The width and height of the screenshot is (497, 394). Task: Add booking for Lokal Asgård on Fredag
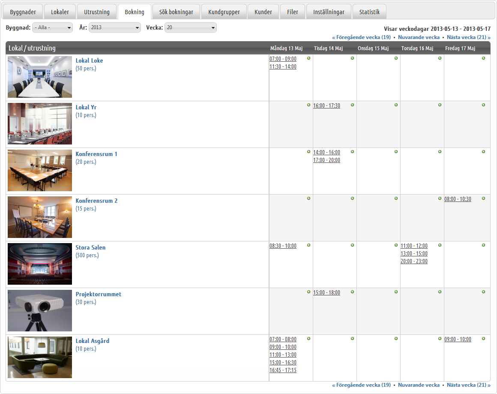tap(484, 339)
